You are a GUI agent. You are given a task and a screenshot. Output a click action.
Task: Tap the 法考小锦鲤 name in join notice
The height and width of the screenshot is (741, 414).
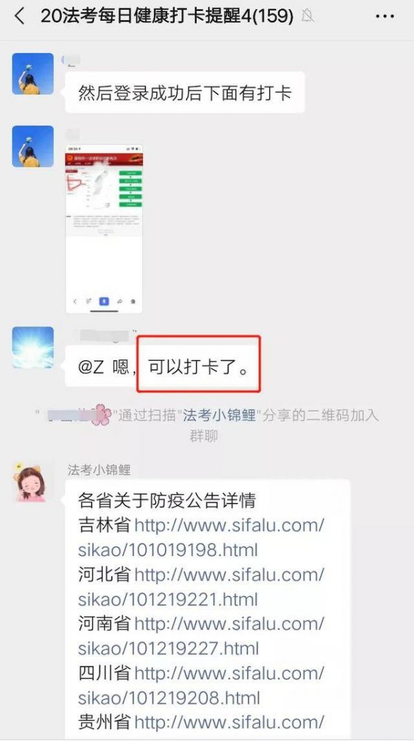pos(219,415)
